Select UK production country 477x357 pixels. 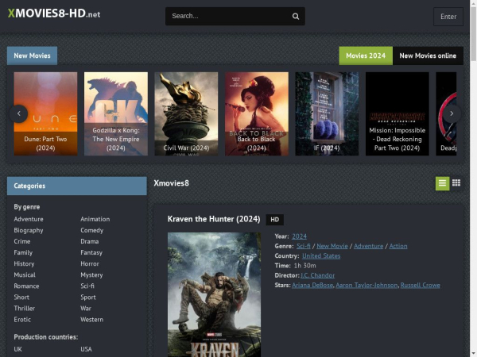pos(18,349)
